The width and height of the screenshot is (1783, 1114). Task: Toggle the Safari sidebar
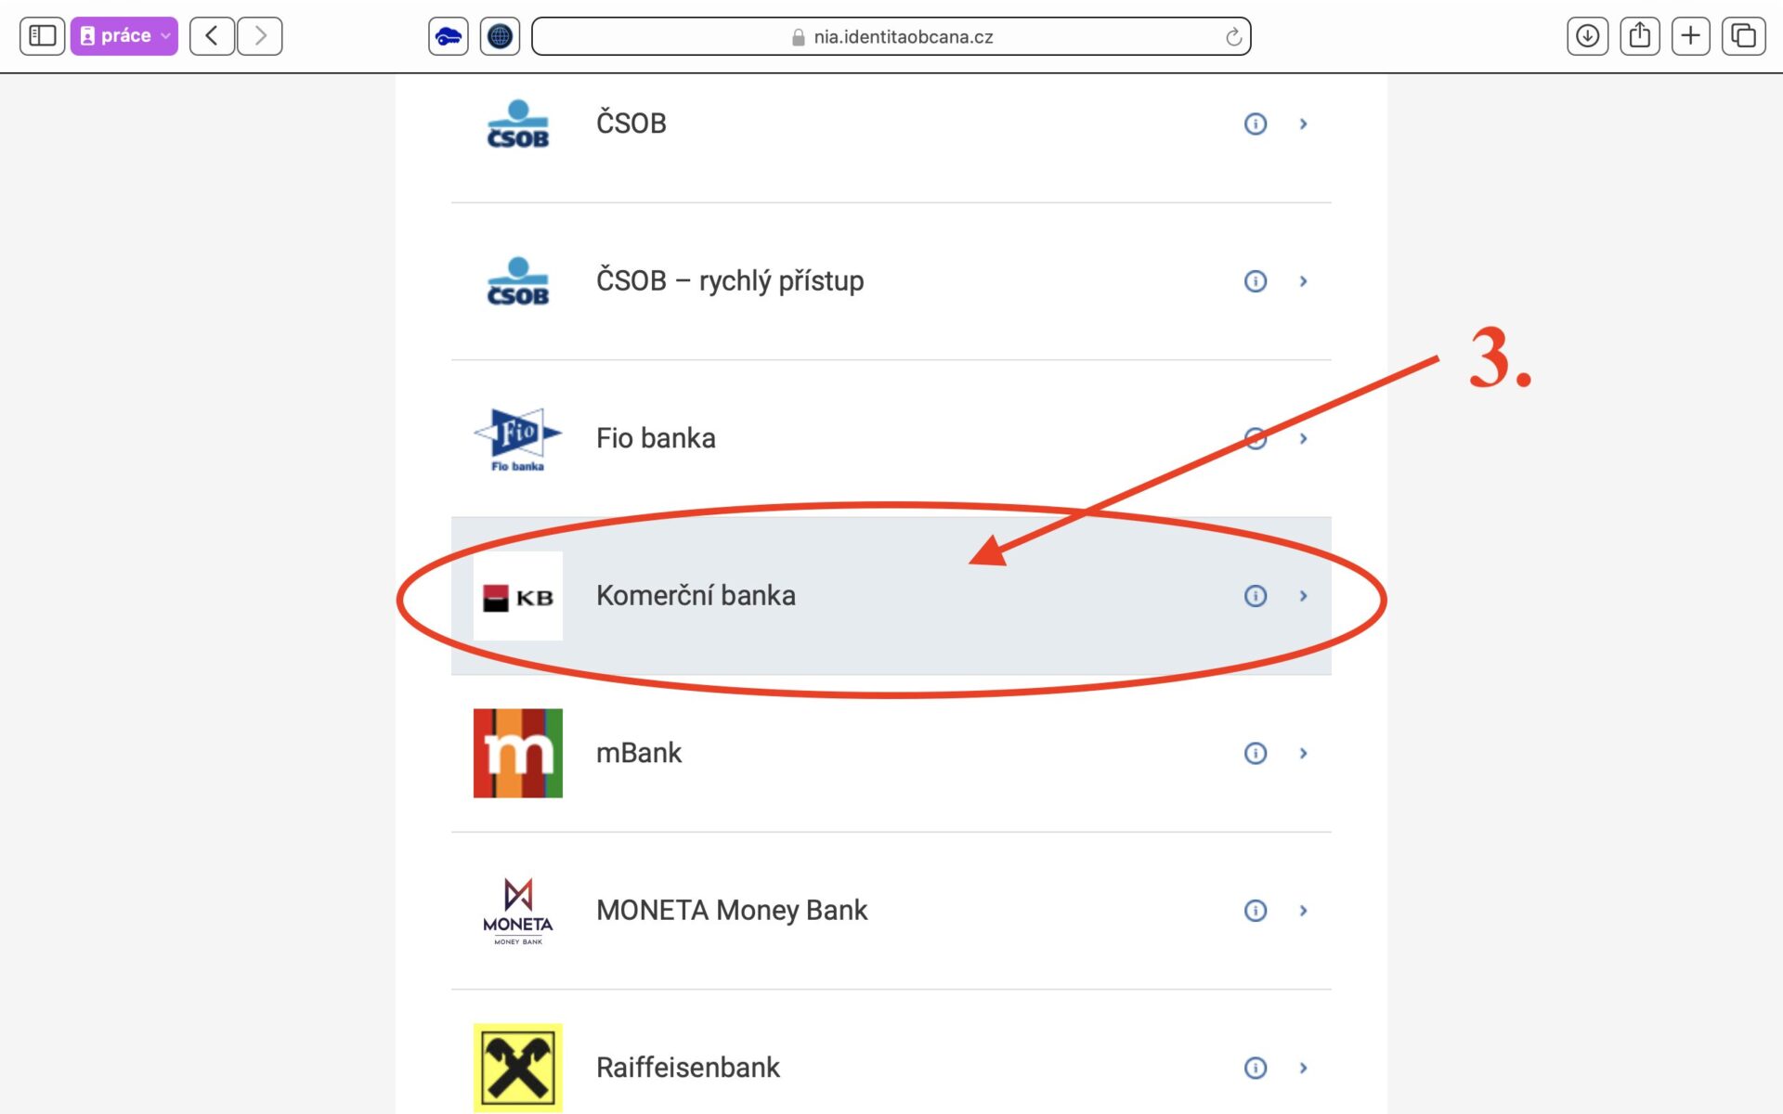click(x=42, y=36)
